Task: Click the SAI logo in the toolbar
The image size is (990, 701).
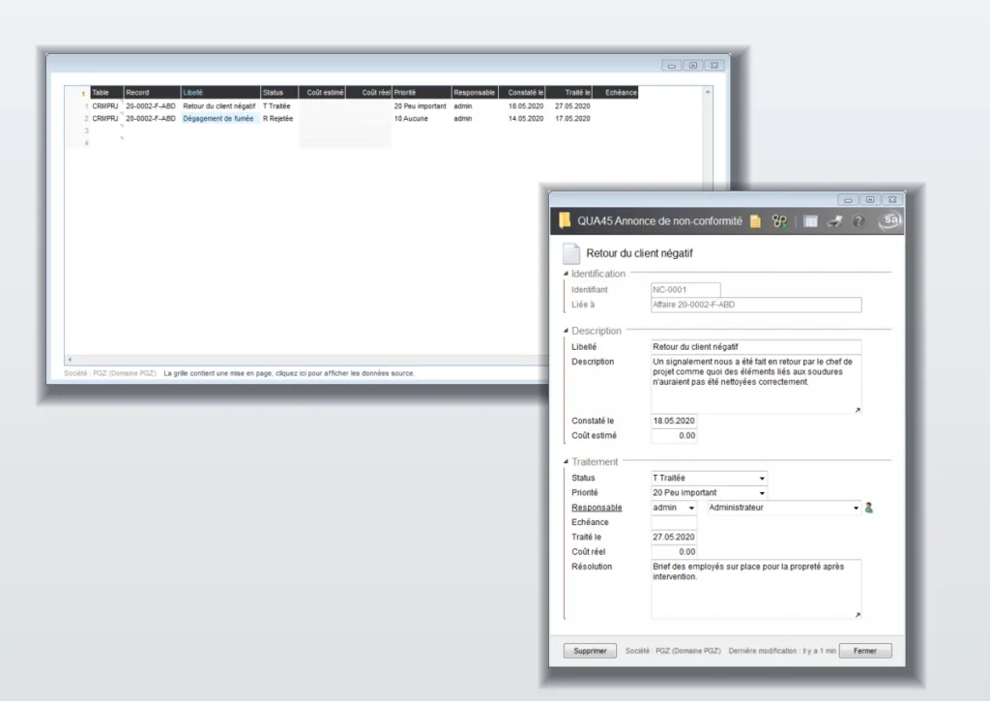Action: [x=889, y=220]
